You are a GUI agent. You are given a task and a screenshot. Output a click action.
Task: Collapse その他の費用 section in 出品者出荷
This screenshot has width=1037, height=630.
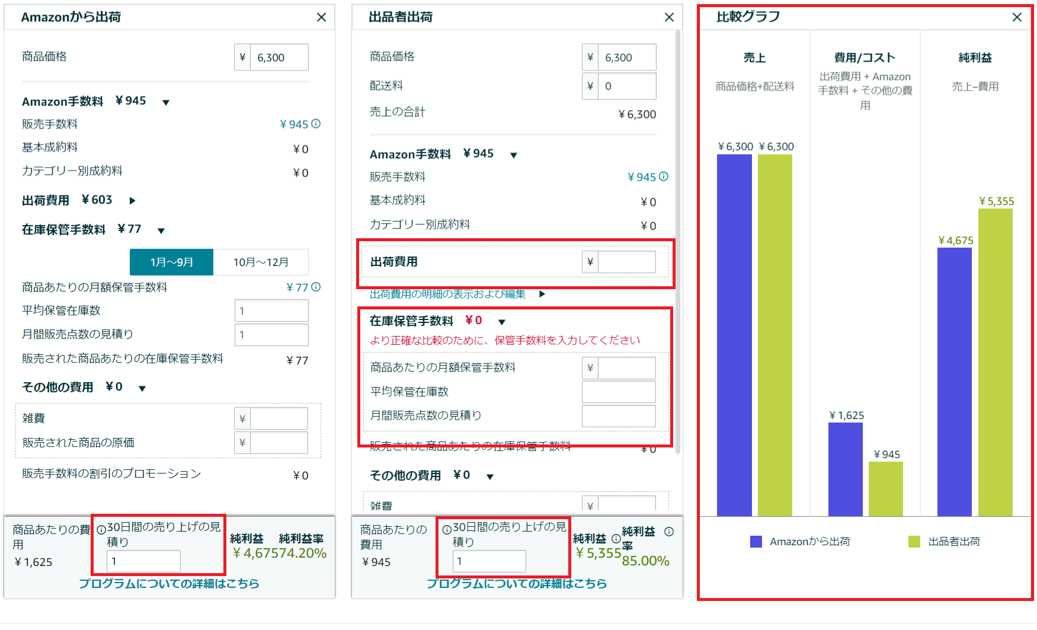pyautogui.click(x=490, y=477)
